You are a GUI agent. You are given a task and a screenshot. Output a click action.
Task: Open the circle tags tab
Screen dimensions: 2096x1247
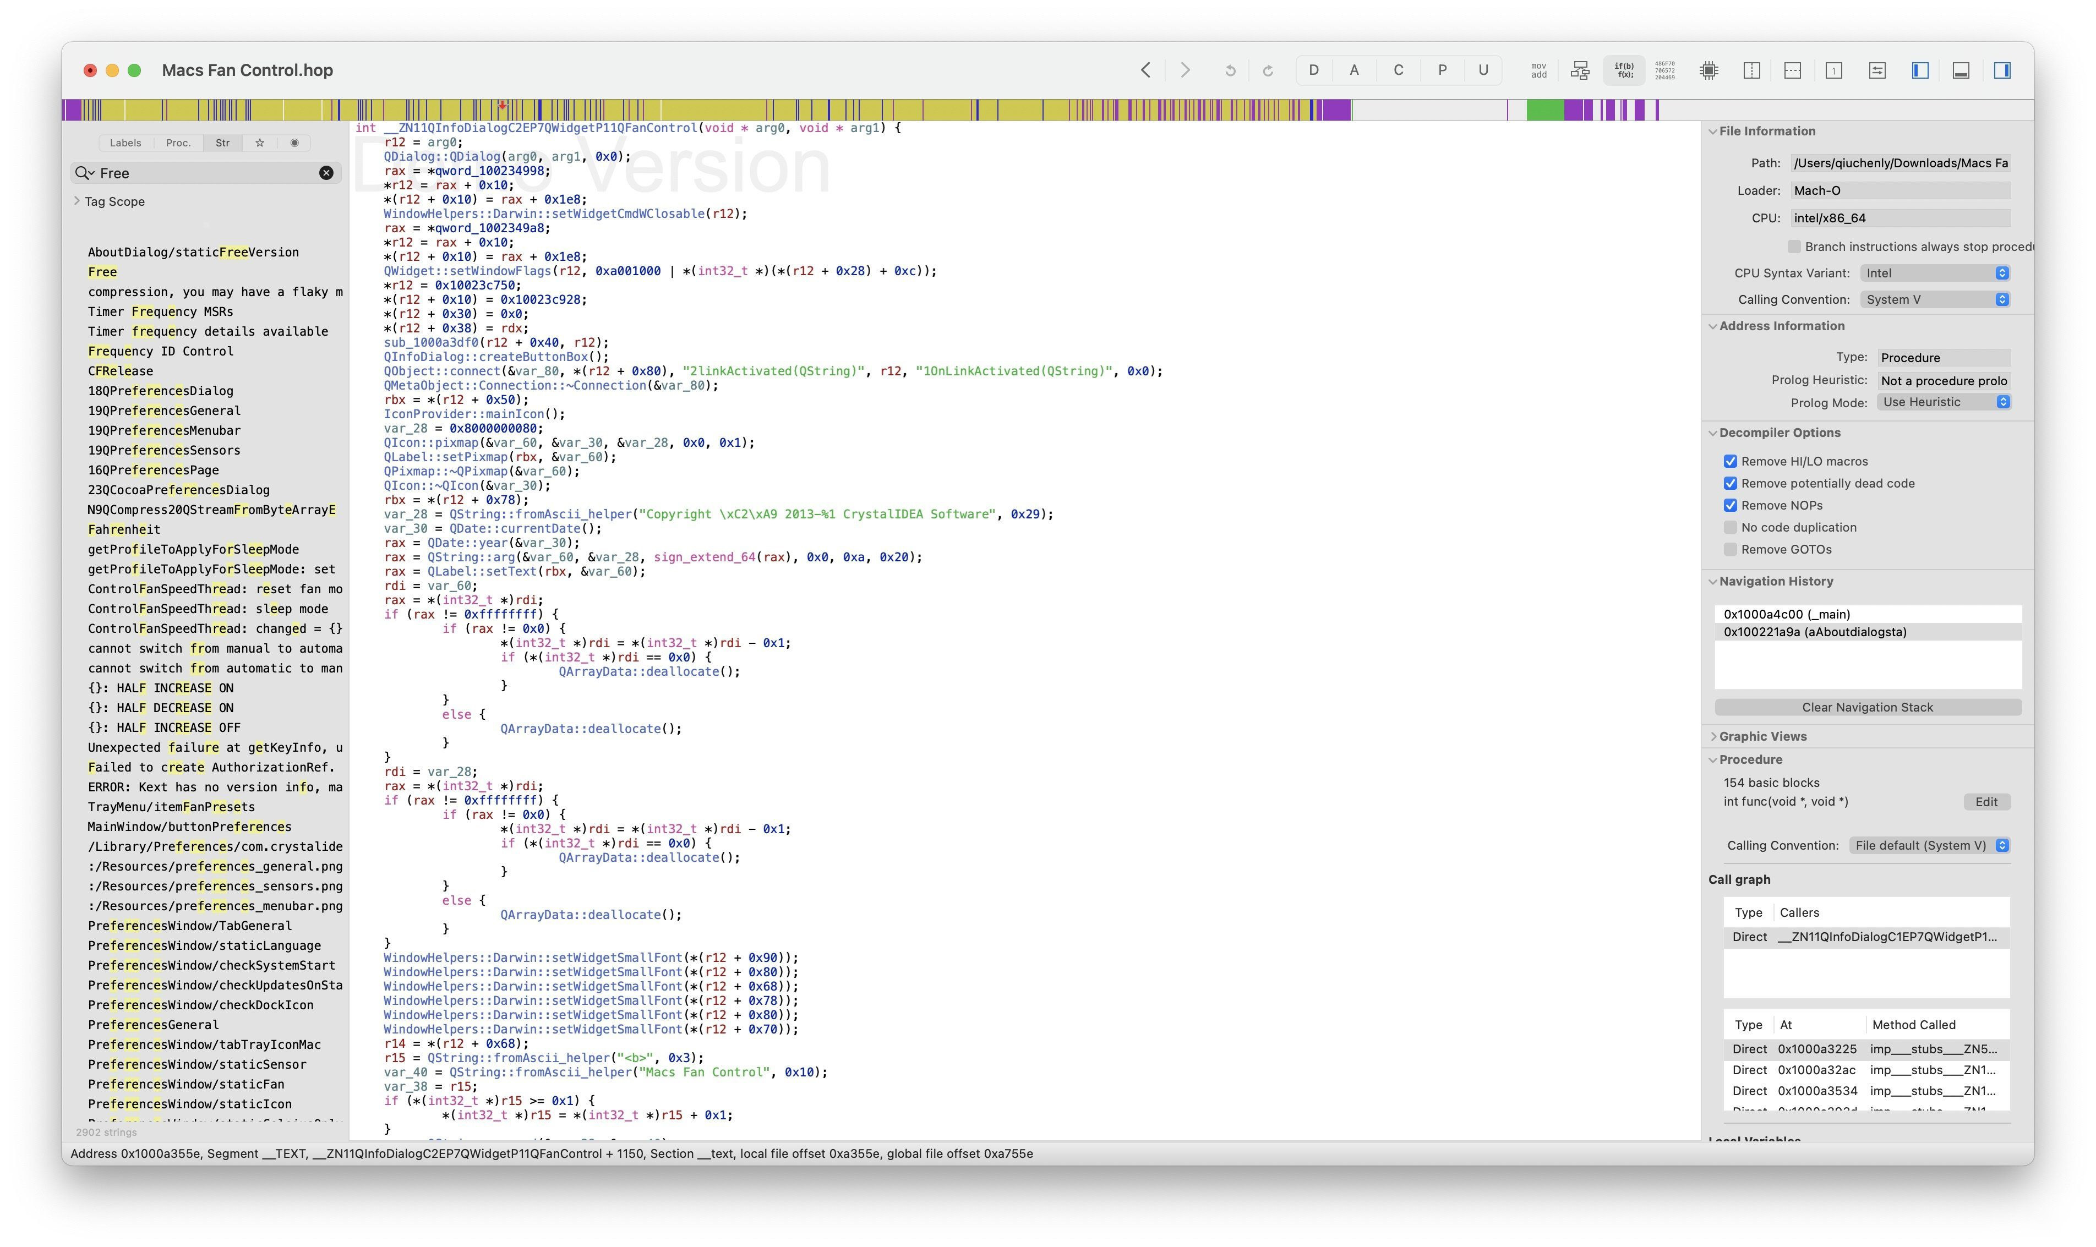[294, 143]
